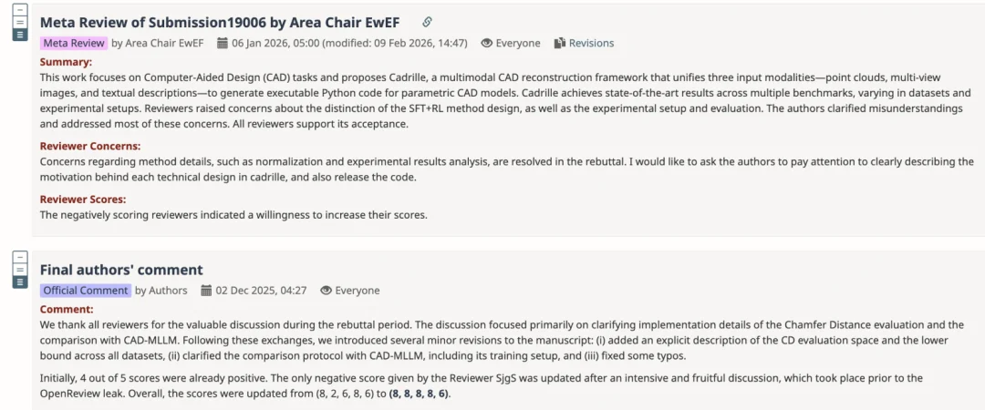
Task: Copy permalink of the Meta Review note
Action: 428,22
